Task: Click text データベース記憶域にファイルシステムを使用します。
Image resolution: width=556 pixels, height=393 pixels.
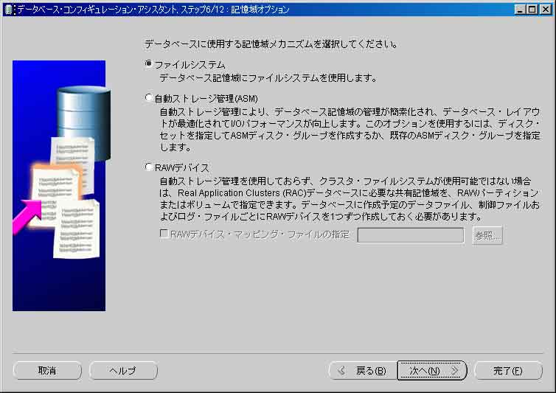Action: pyautogui.click(x=268, y=77)
